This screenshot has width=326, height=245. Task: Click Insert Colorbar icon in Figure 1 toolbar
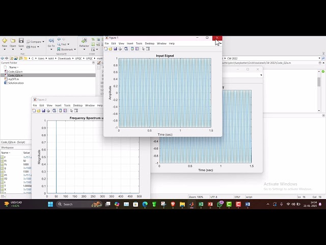coord(132,49)
